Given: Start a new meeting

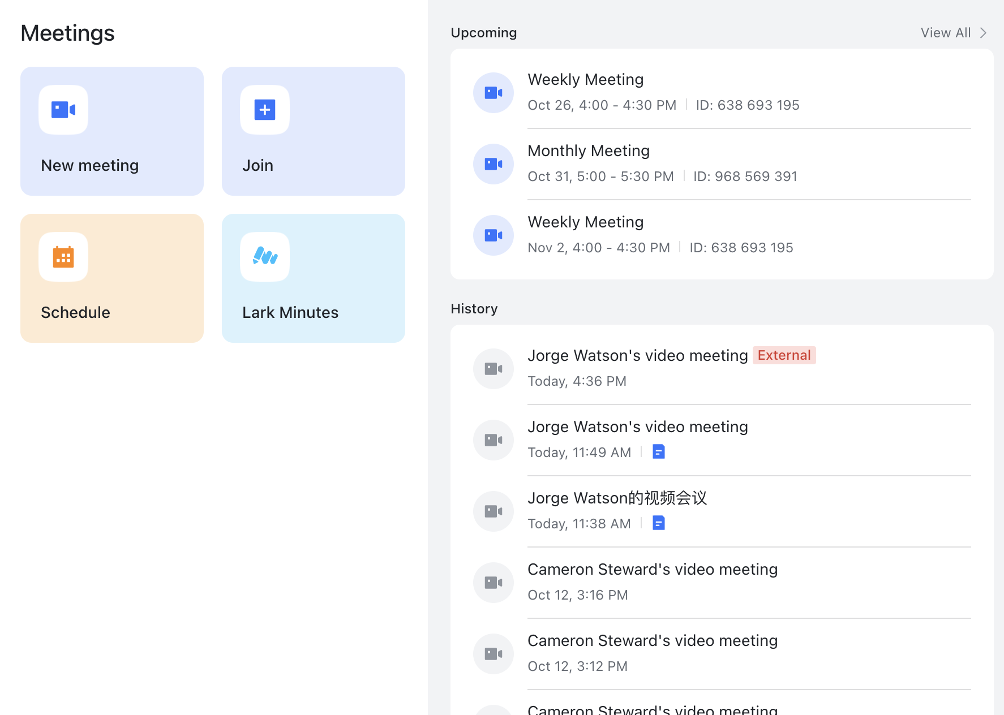Looking at the screenshot, I should tap(111, 131).
